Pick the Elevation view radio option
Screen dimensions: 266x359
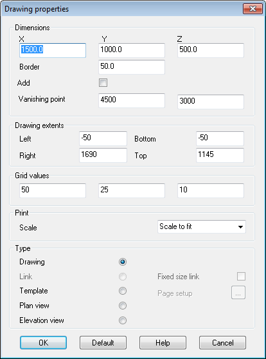click(x=123, y=320)
